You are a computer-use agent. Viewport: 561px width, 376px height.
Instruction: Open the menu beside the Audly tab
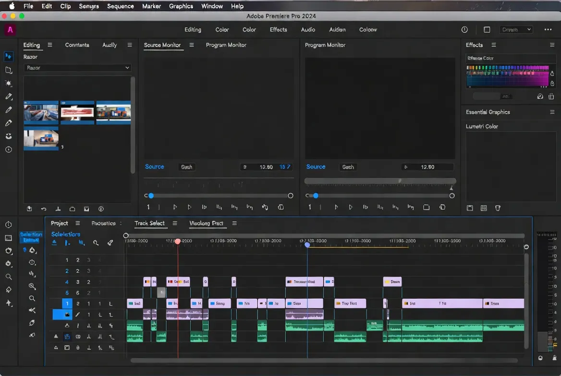pos(130,45)
